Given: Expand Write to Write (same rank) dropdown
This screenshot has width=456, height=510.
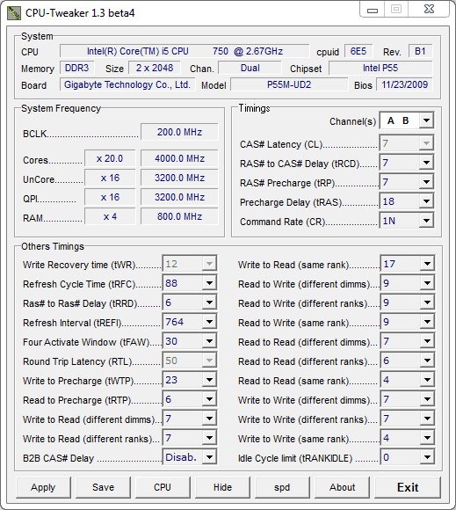Looking at the screenshot, I should pyautogui.click(x=408, y=438).
